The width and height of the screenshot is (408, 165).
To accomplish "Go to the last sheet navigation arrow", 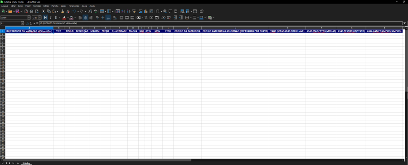I will (x=13, y=163).
